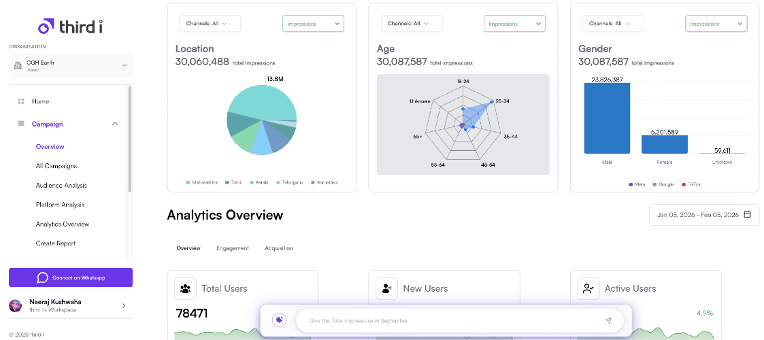Toggle Kerala legend entry
Screen dimensions: 764x340
pos(259,183)
